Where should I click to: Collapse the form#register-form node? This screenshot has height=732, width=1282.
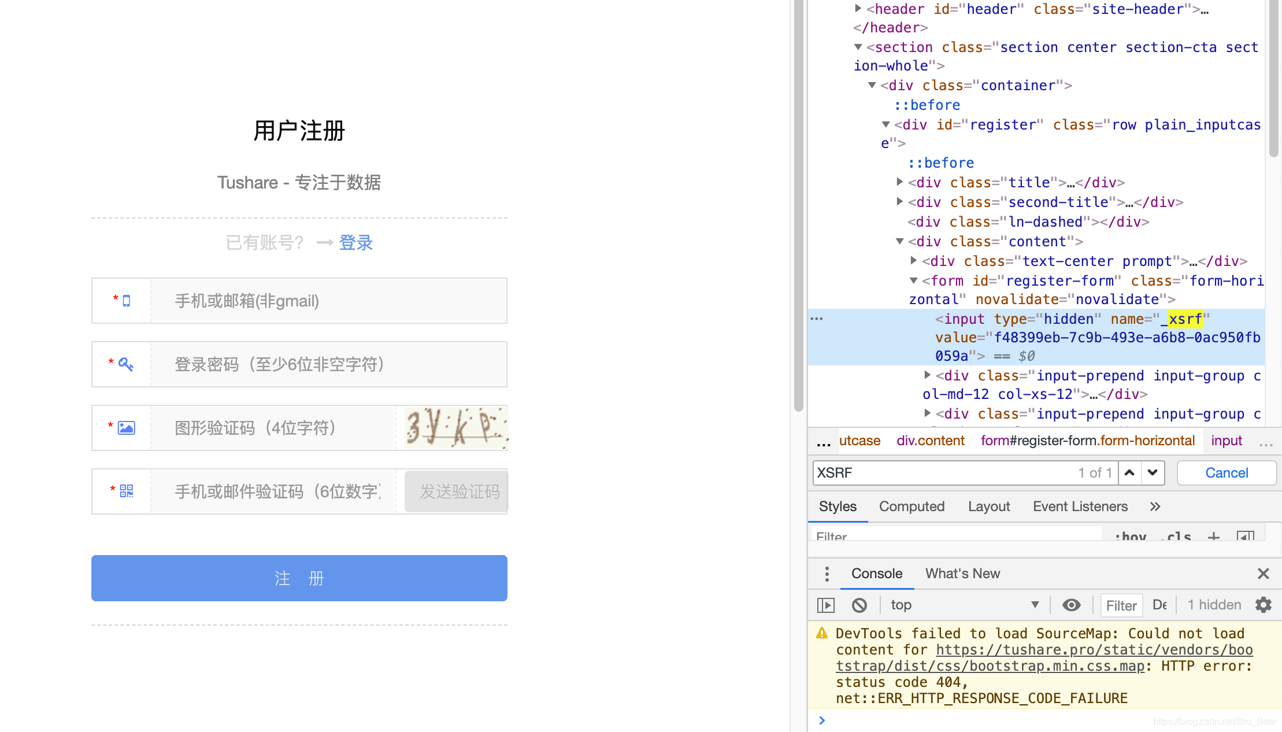pyautogui.click(x=914, y=280)
